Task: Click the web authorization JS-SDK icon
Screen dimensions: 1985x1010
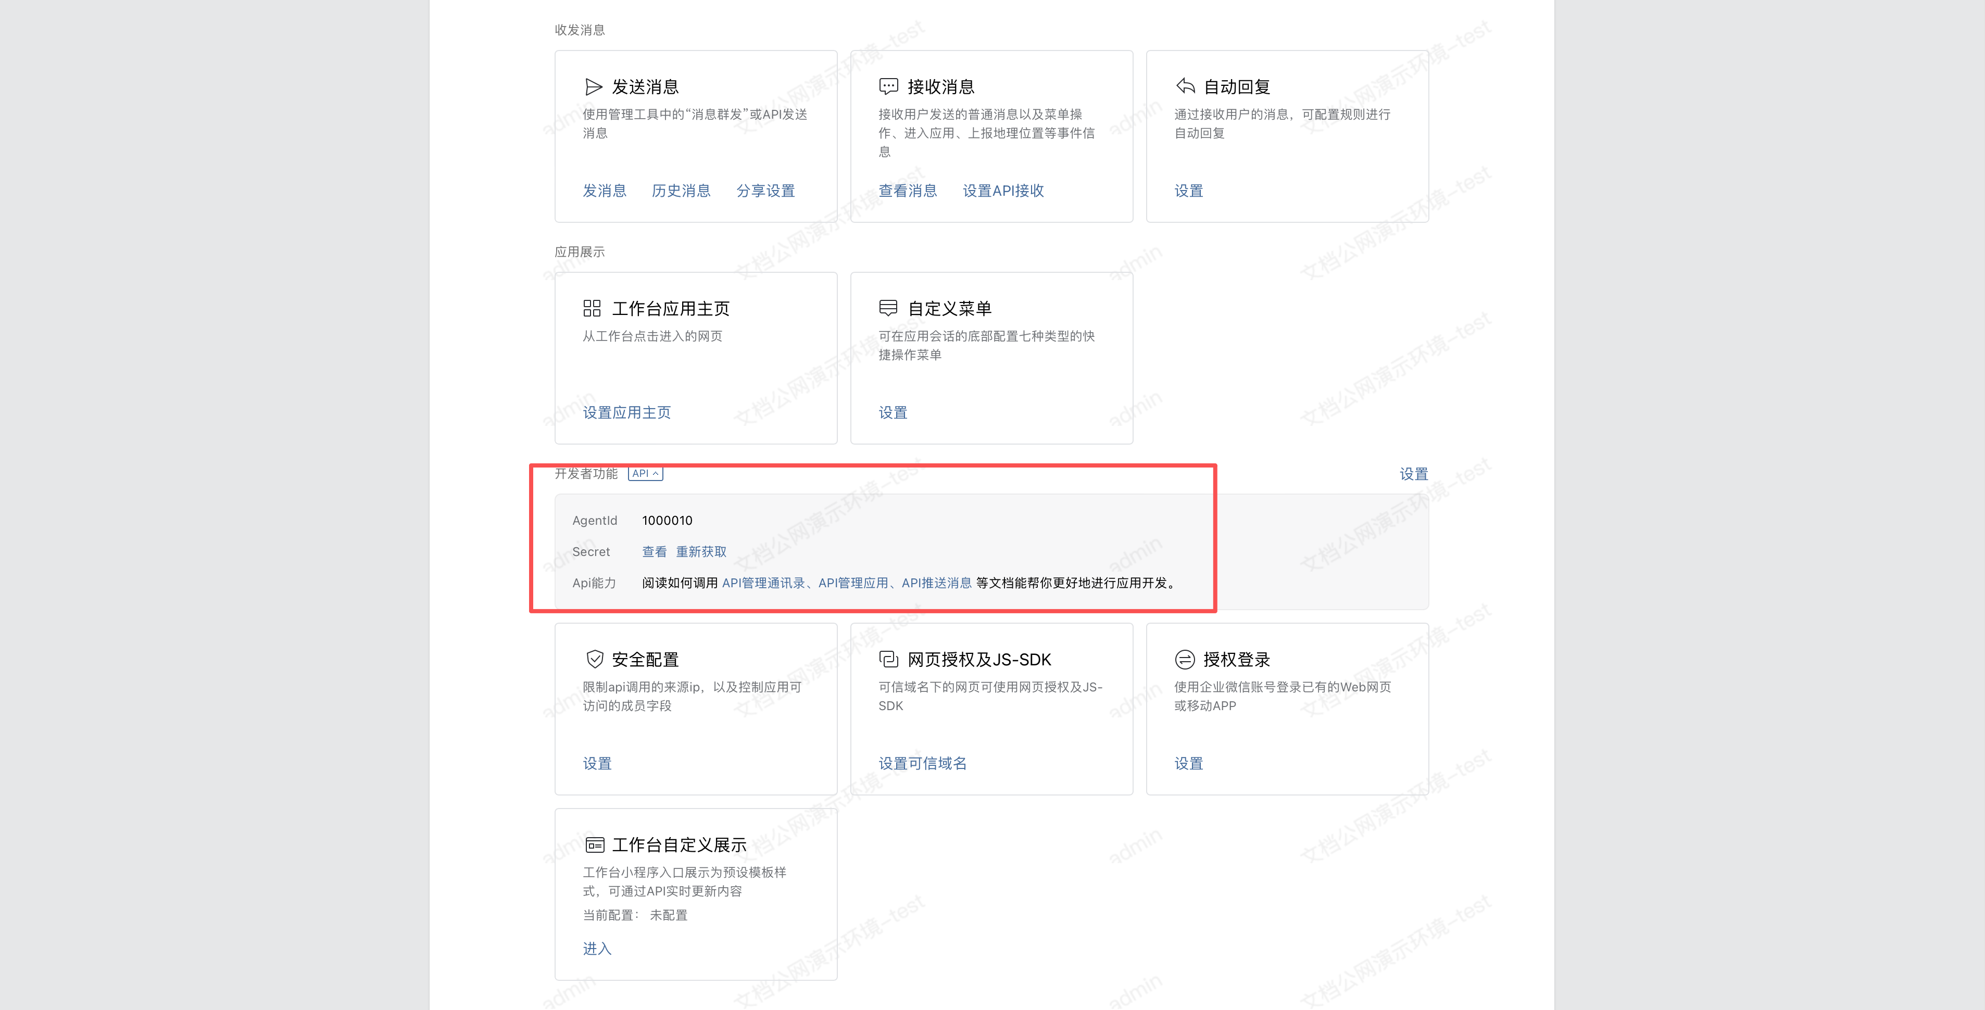Action: [x=888, y=659]
